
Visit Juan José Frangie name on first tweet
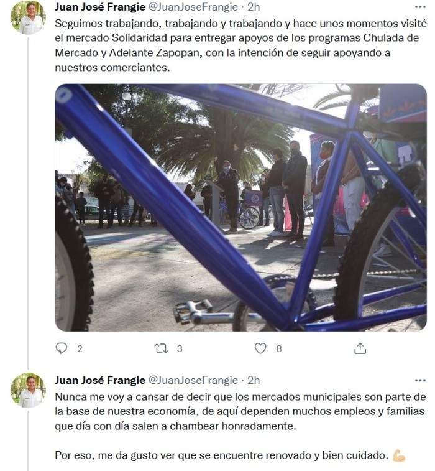tap(100, 7)
